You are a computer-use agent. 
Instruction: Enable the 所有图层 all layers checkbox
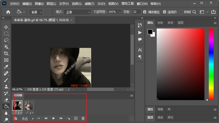181,12
